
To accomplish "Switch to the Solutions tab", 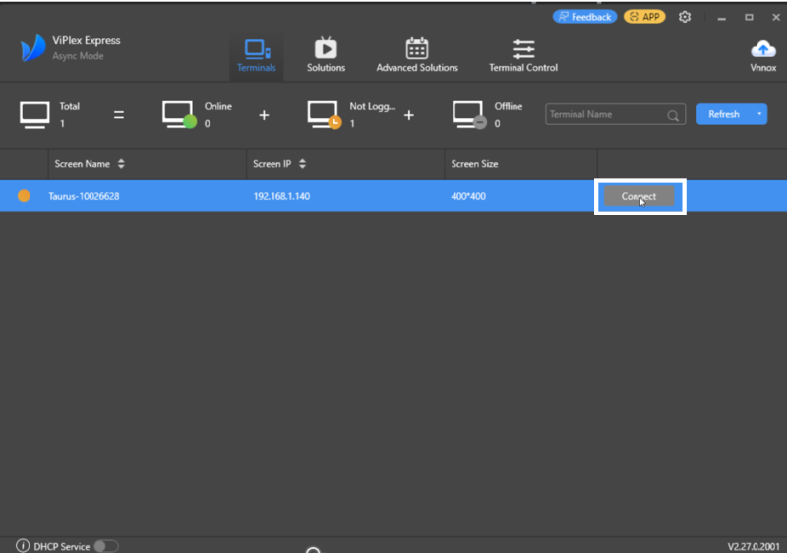I will (x=326, y=55).
